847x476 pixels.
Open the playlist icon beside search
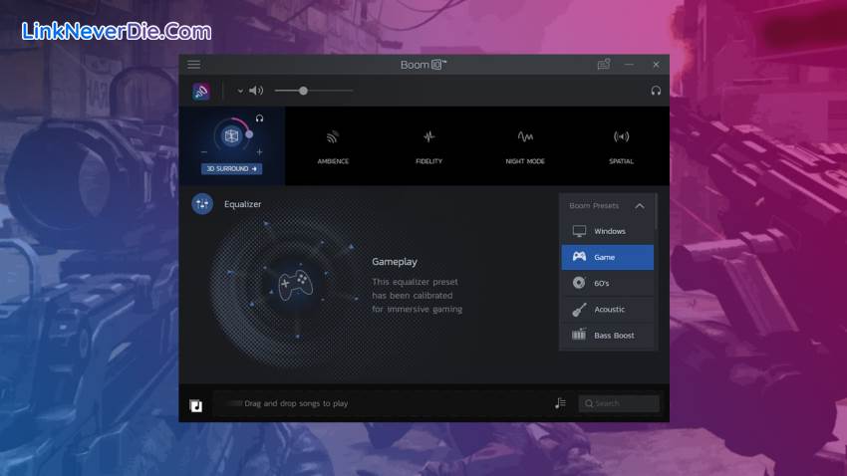pos(560,403)
